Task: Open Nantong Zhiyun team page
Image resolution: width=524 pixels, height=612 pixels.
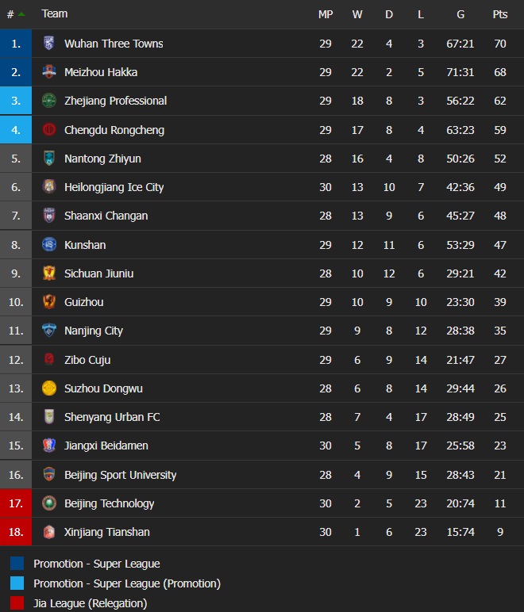Action: point(102,159)
